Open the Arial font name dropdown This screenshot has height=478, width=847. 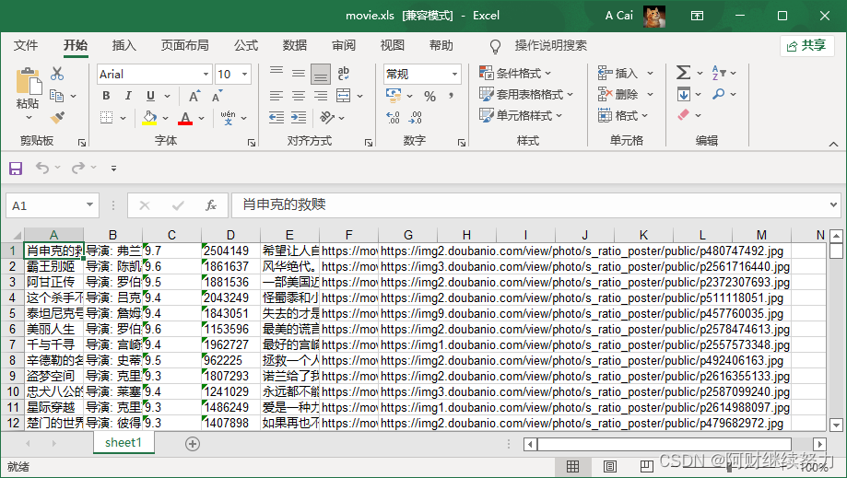(206, 74)
